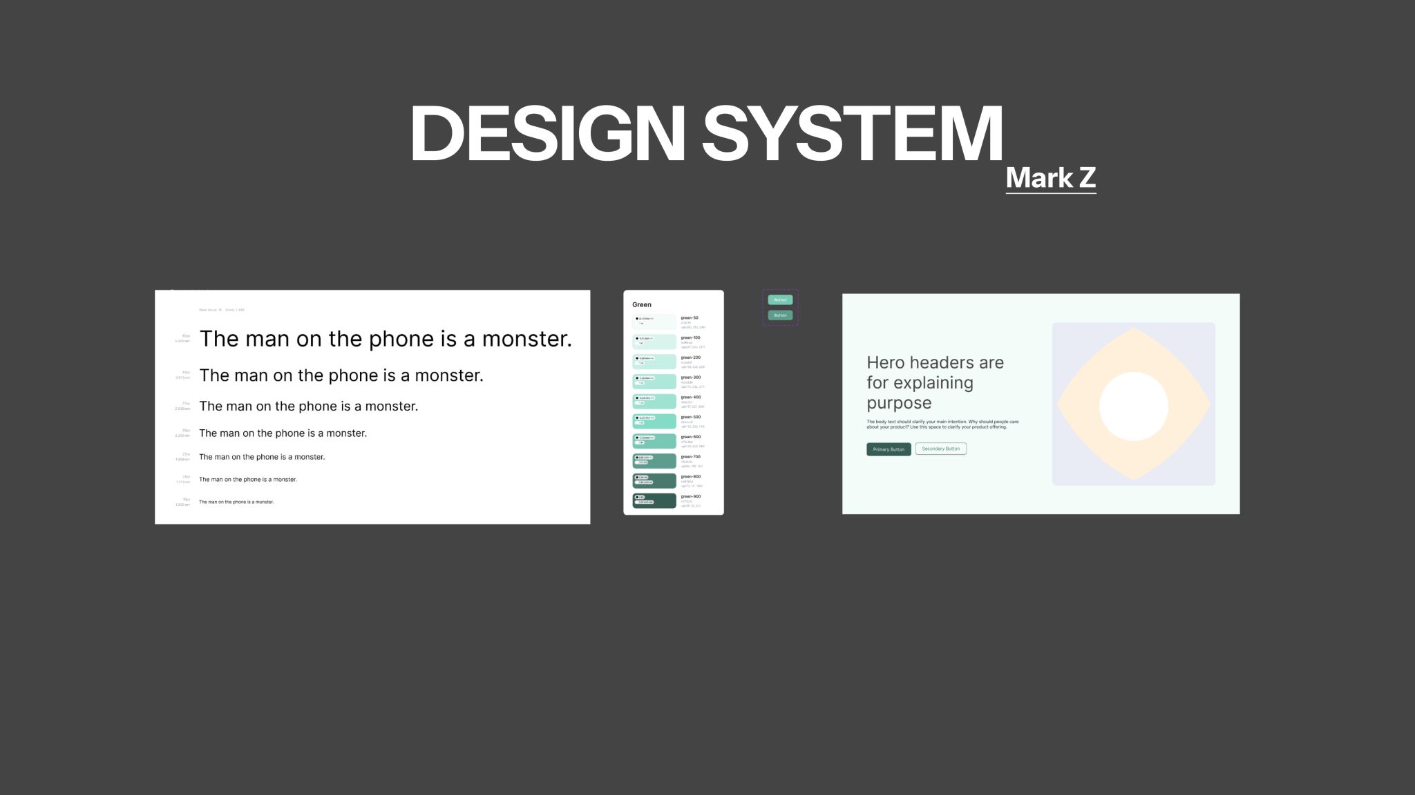Click the darker green Button component
Screen dimensions: 1415x795
click(780, 315)
